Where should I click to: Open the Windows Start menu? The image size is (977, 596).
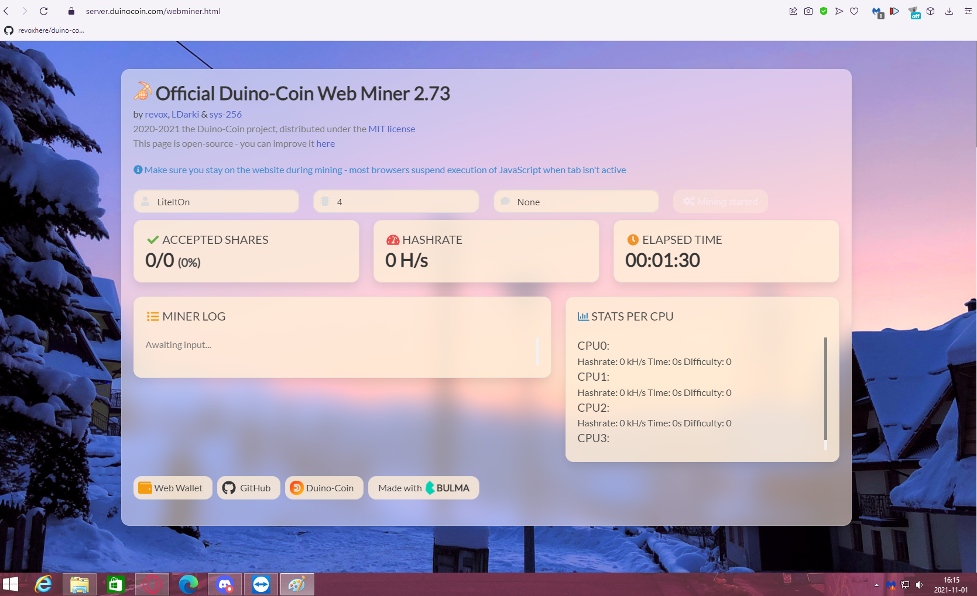point(11,584)
